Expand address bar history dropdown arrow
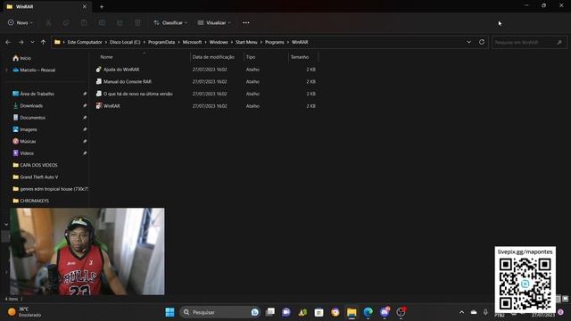This screenshot has height=321, width=571. [468, 42]
